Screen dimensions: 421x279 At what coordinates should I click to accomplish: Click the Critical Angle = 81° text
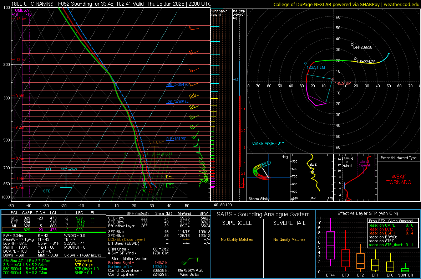[x=268, y=143]
